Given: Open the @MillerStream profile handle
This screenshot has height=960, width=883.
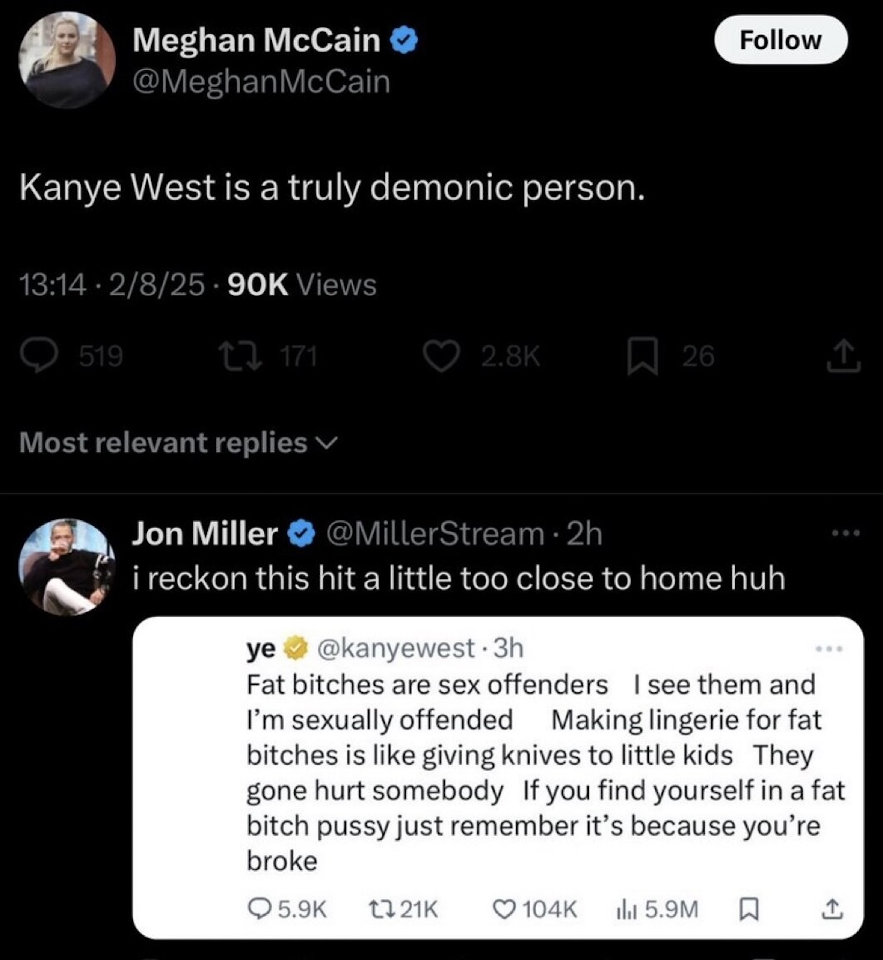Looking at the screenshot, I should [434, 534].
